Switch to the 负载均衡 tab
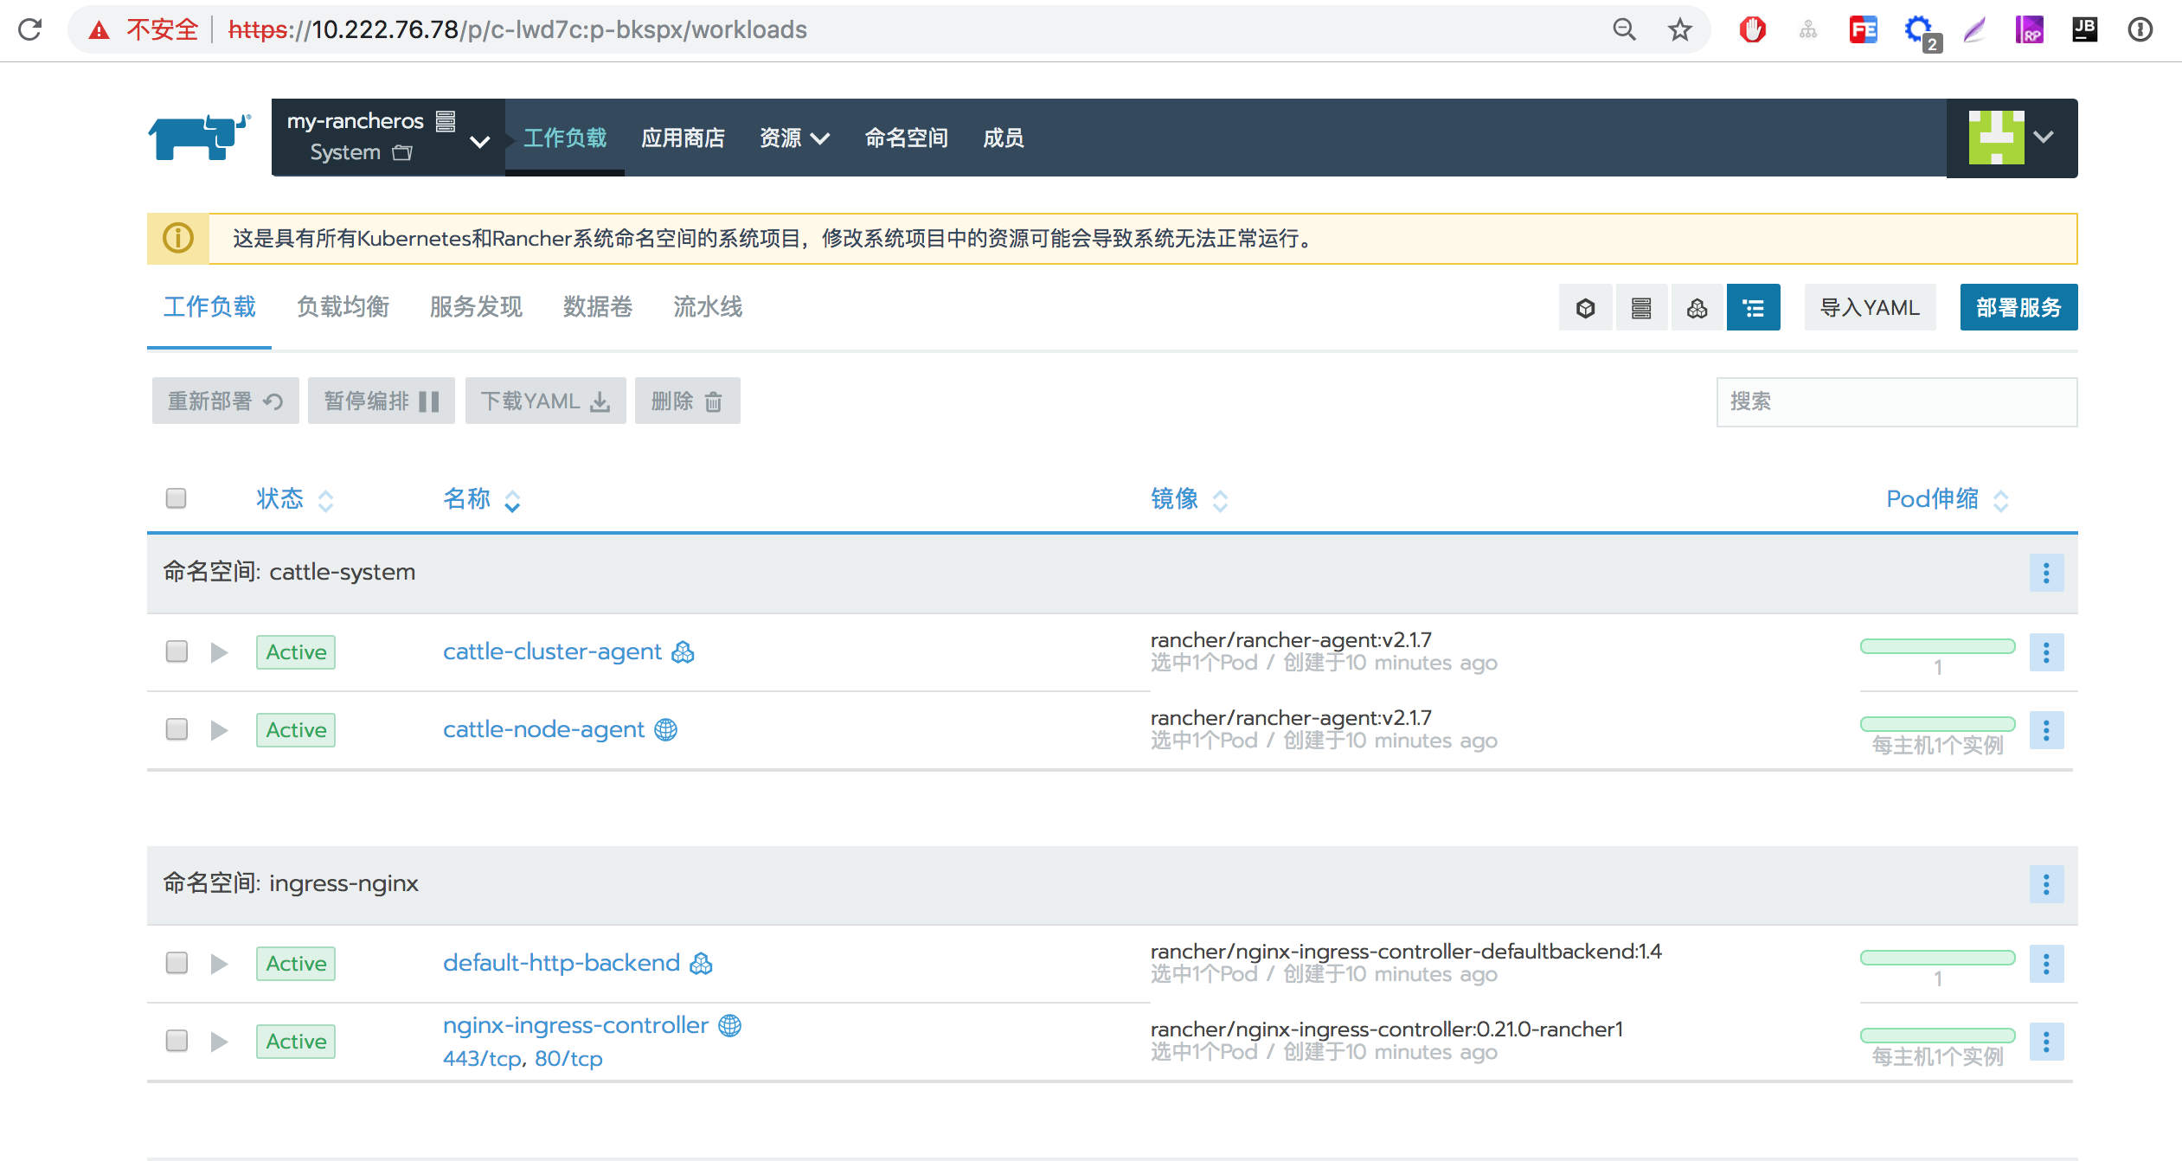The height and width of the screenshot is (1161, 2182). click(343, 307)
